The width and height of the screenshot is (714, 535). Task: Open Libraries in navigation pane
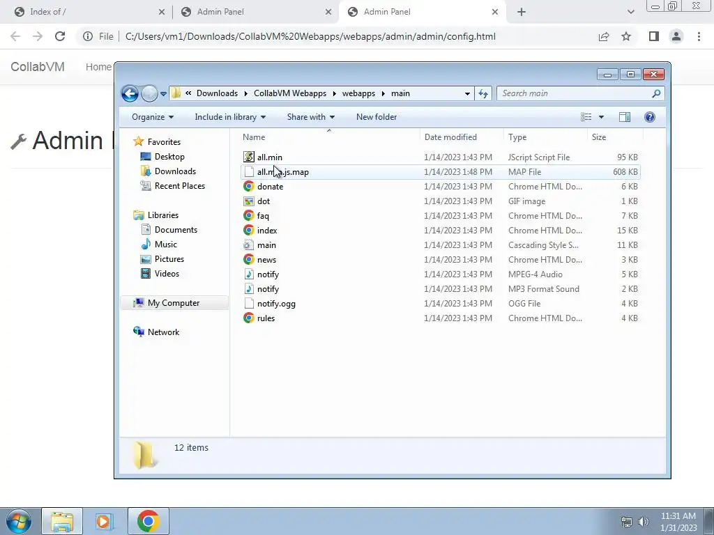coord(155,215)
